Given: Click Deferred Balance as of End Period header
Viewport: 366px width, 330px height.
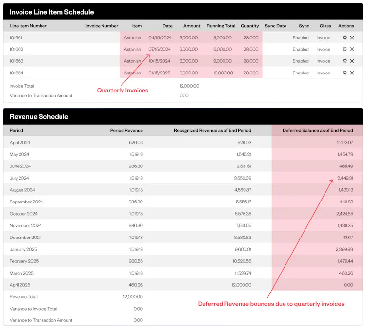Looking at the screenshot, I should tap(318, 130).
